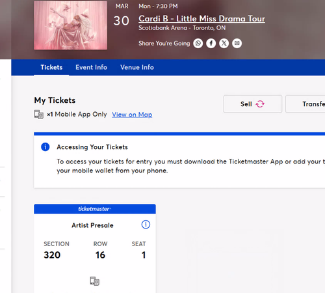The width and height of the screenshot is (325, 293).
Task: Click the ticketmaster header on the ticket card
Action: tap(95, 209)
